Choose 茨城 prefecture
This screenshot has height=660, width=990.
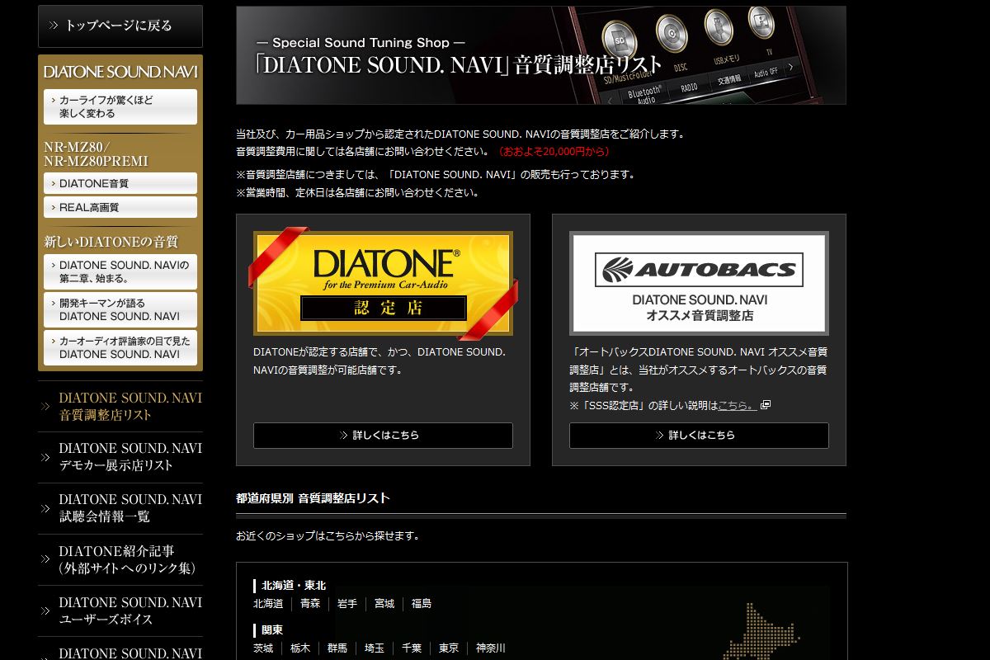[x=263, y=648]
